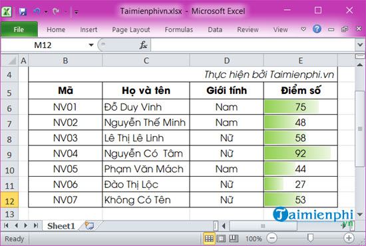Minimize the workbook window inside Excel

click(331, 29)
